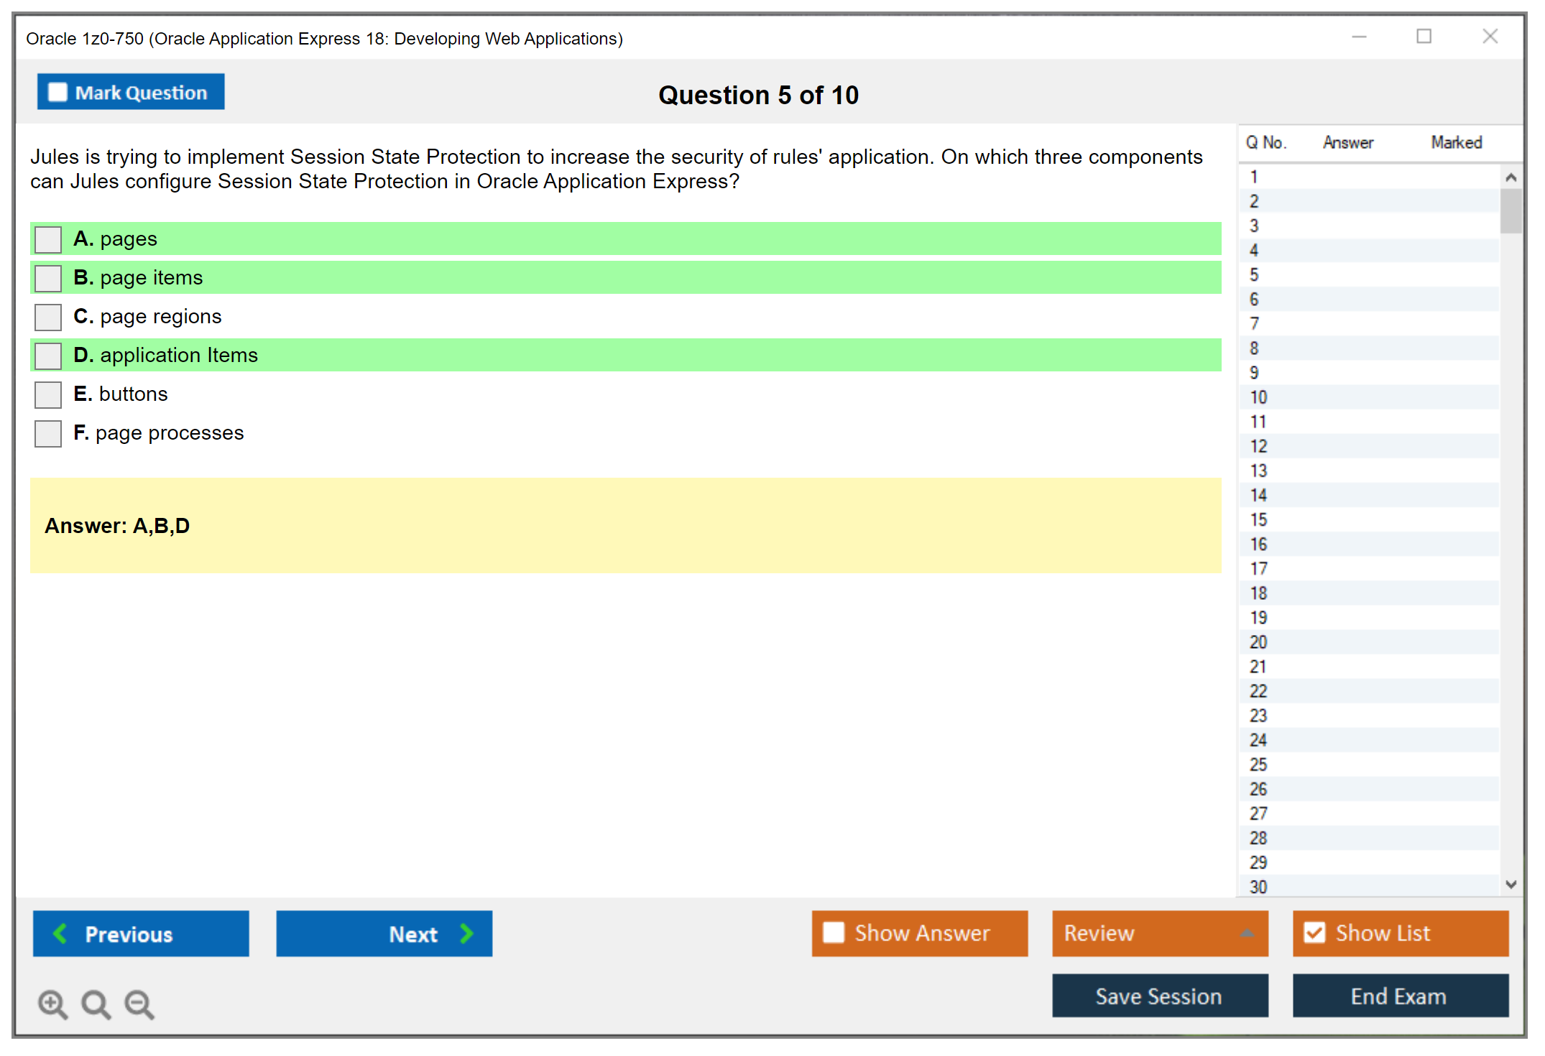This screenshot has width=1545, height=1056.
Task: Click the green Previous arrow chevron
Action: click(60, 933)
